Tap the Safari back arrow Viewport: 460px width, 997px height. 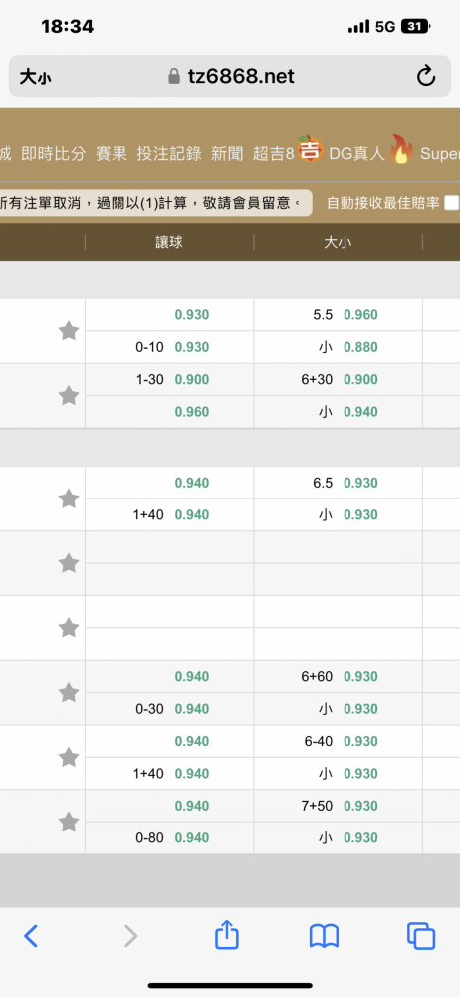pyautogui.click(x=31, y=936)
